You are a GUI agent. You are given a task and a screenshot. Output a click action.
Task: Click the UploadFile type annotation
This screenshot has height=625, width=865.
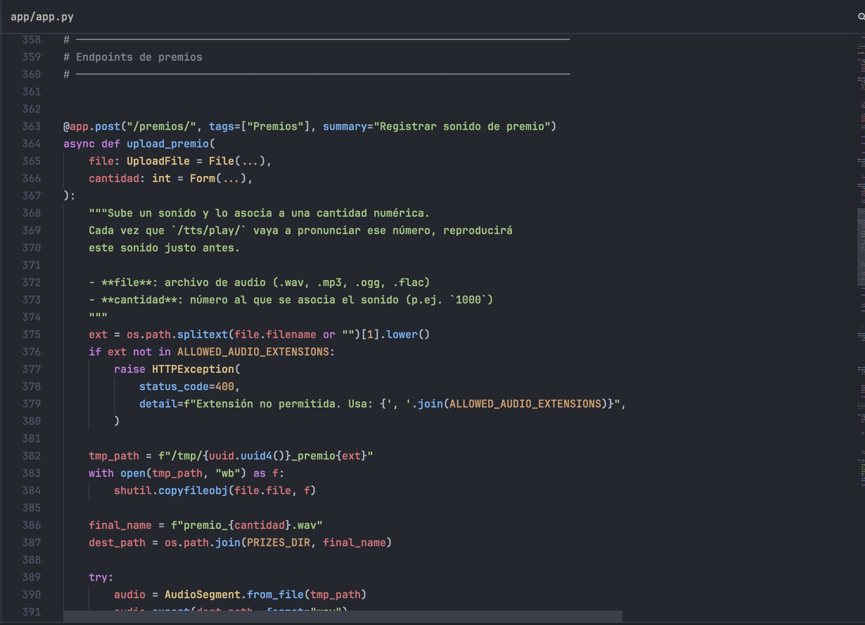coord(158,161)
